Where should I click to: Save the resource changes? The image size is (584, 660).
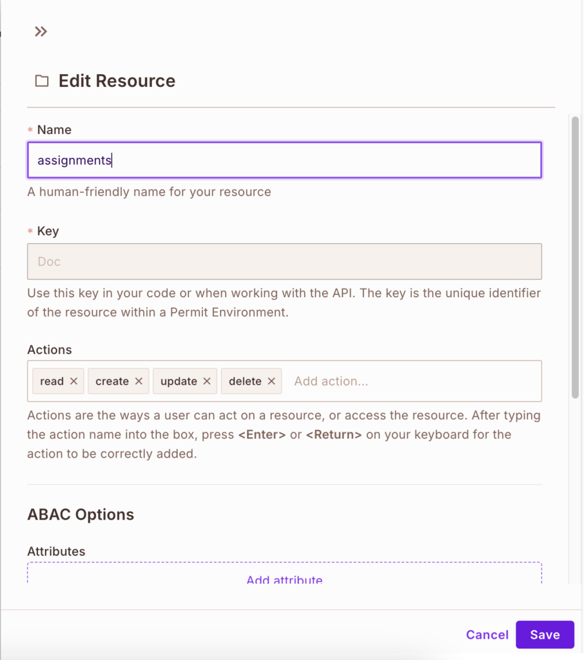(x=545, y=634)
